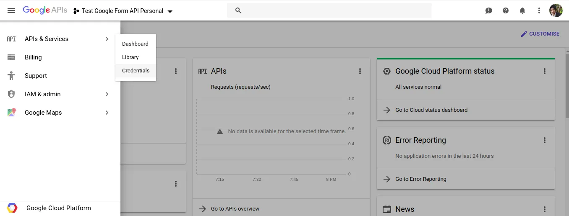Open the top bar three-dot utilities menu
569x216 pixels.
[x=539, y=10]
